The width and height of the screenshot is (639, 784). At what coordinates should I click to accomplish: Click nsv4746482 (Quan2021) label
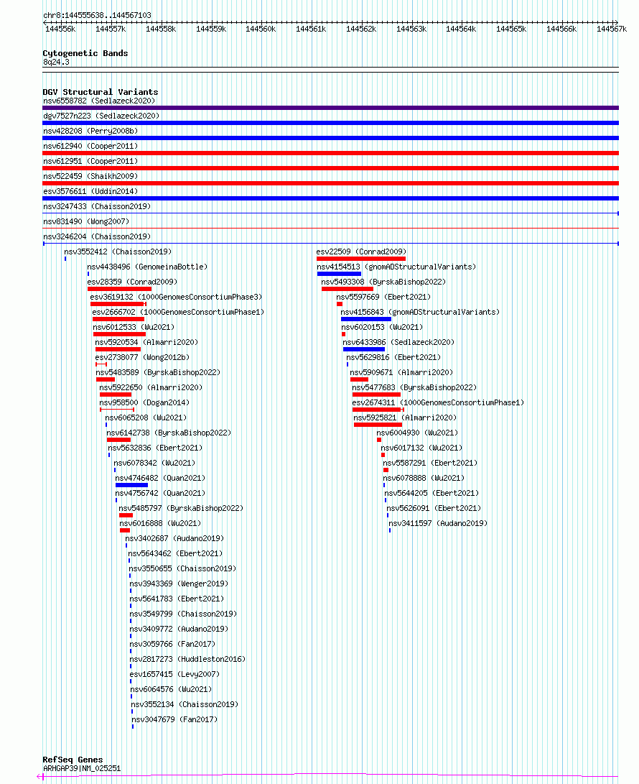tap(160, 478)
